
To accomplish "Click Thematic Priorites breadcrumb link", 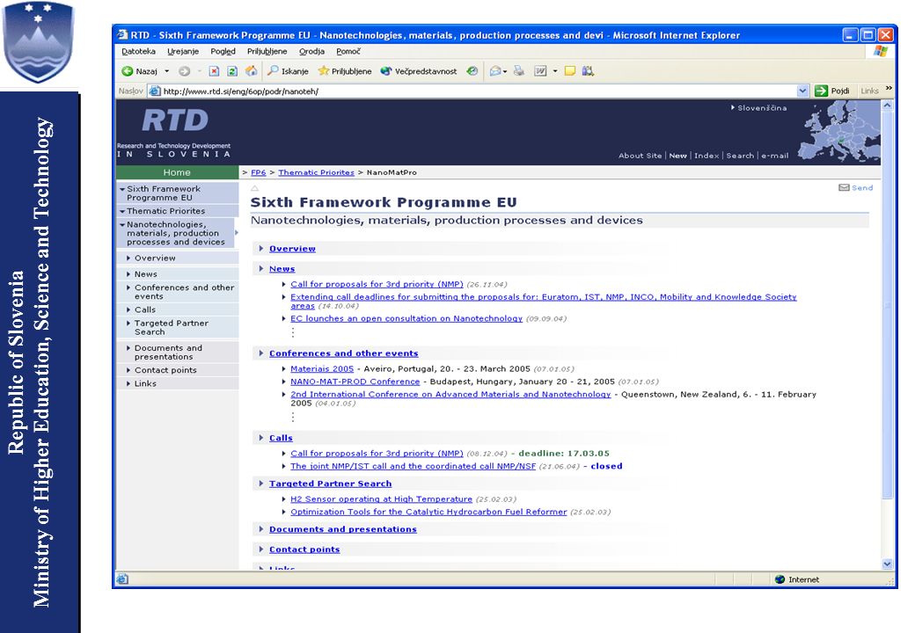I will [316, 172].
